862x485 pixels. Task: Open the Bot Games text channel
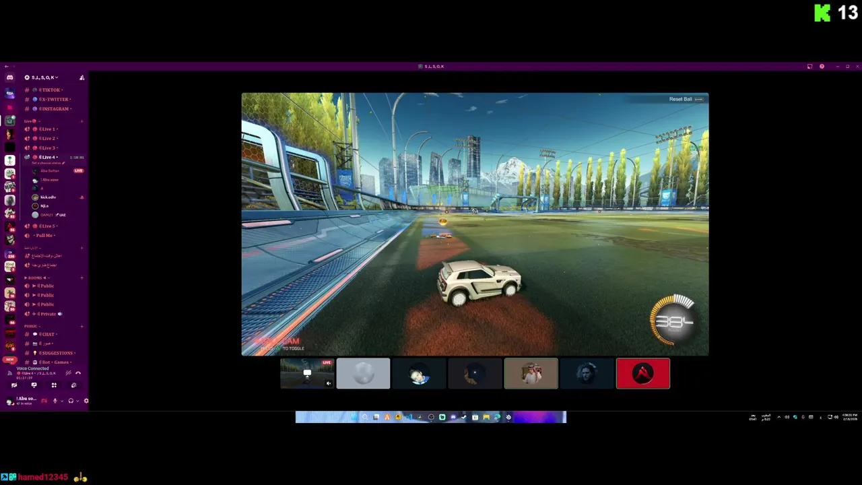(x=54, y=362)
